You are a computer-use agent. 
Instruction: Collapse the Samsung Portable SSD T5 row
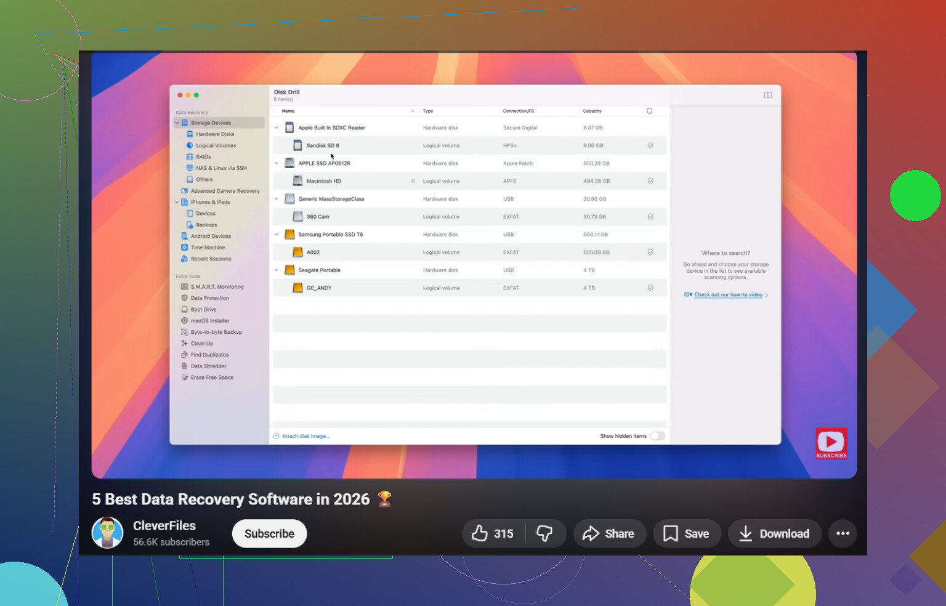pos(277,235)
